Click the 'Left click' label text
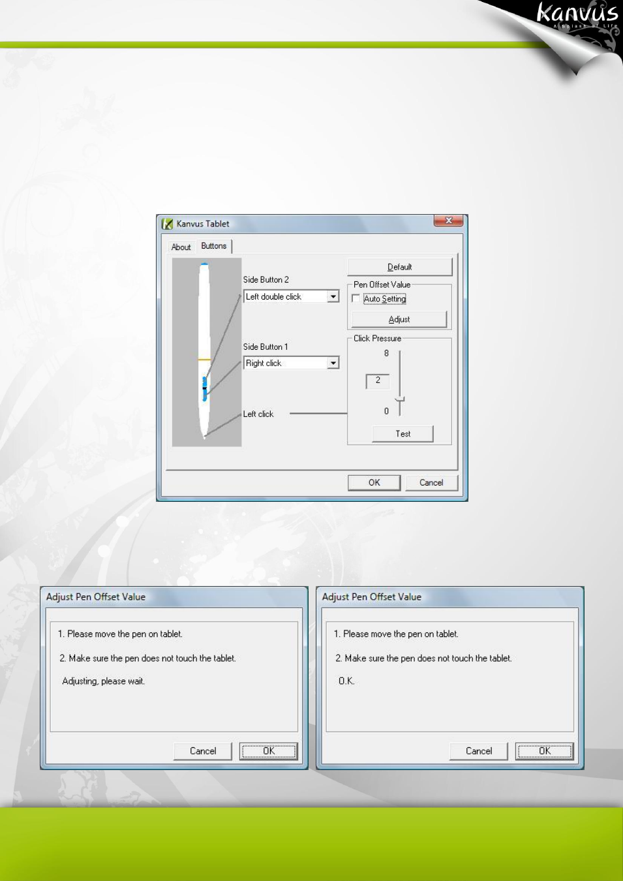 tap(258, 414)
